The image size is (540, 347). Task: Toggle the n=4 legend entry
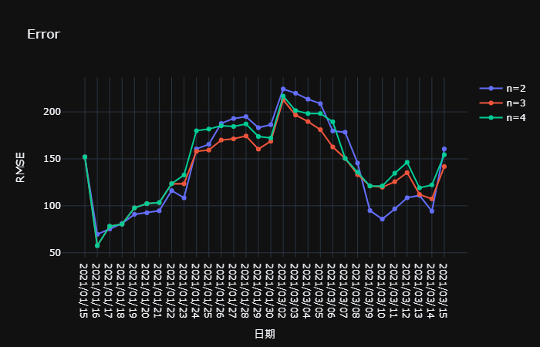pos(502,117)
